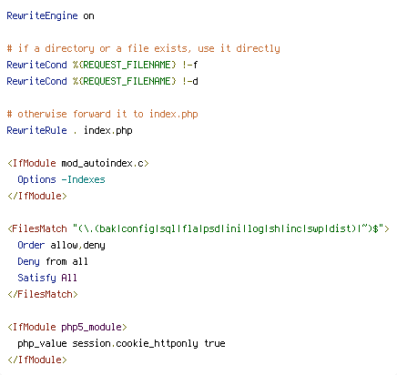Screen dimensions: 397x375
Task: Click the '-Indexes' option value
Action: click(x=83, y=179)
